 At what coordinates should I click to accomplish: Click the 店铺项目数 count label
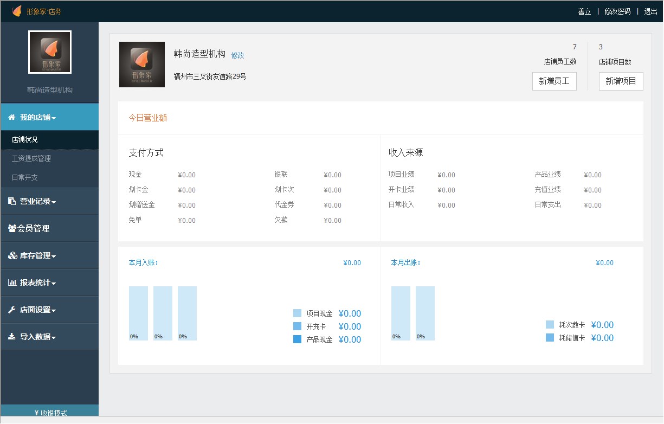point(615,62)
